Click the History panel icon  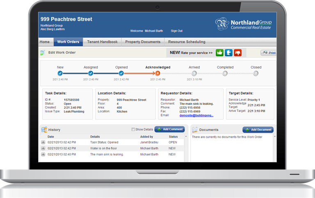[44, 130]
